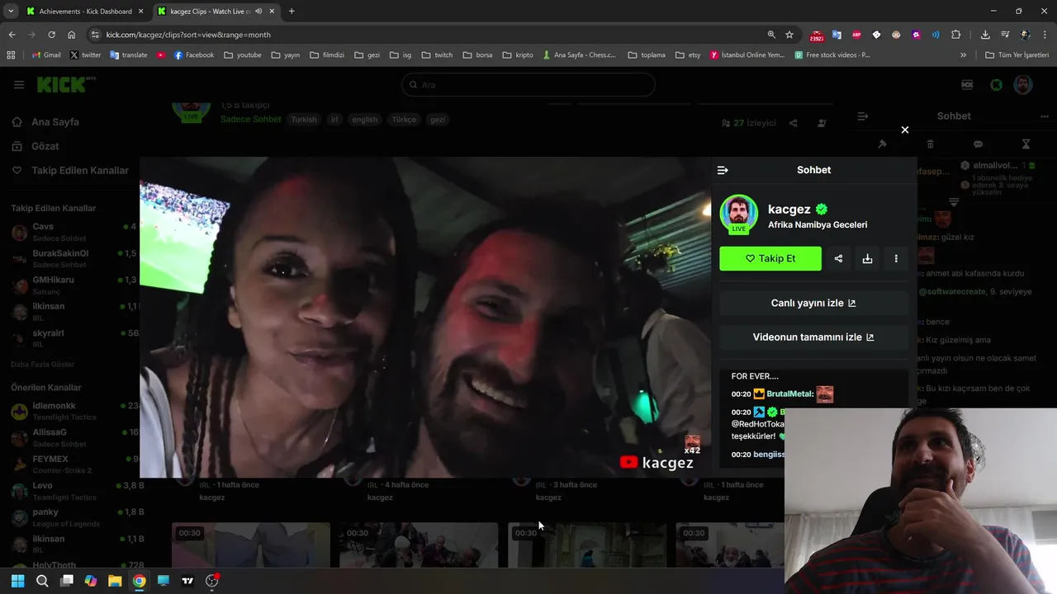Click the english tag

[x=364, y=119]
